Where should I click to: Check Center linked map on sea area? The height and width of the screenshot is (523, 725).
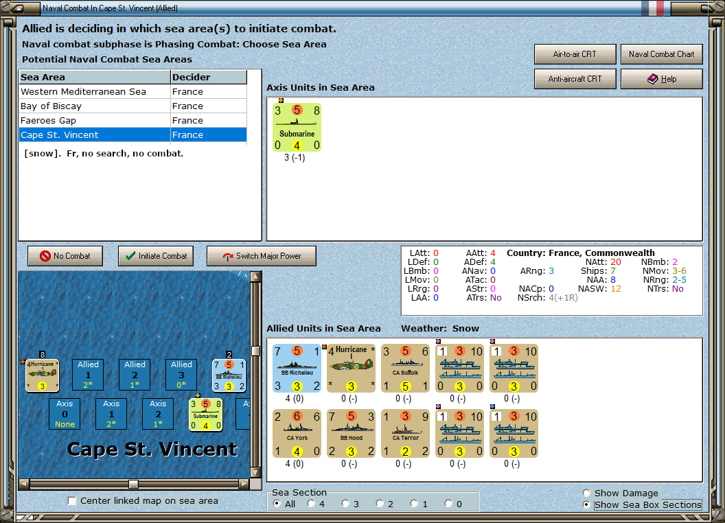point(71,501)
